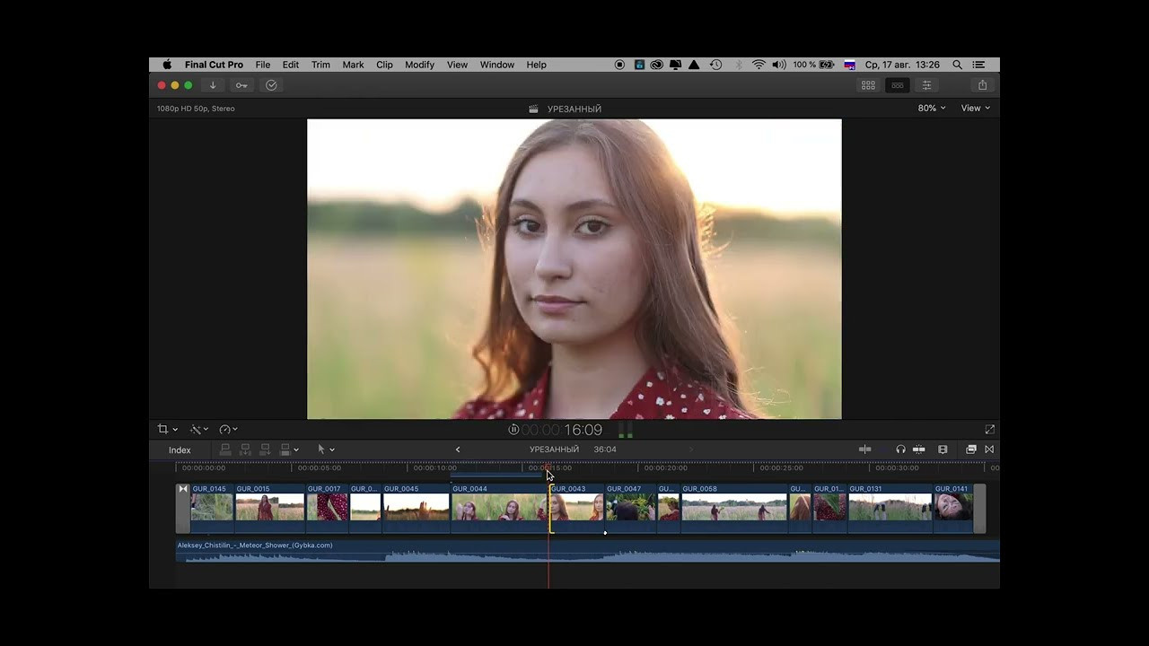Open the Crop tool dropdown
The height and width of the screenshot is (646, 1149).
pos(167,430)
